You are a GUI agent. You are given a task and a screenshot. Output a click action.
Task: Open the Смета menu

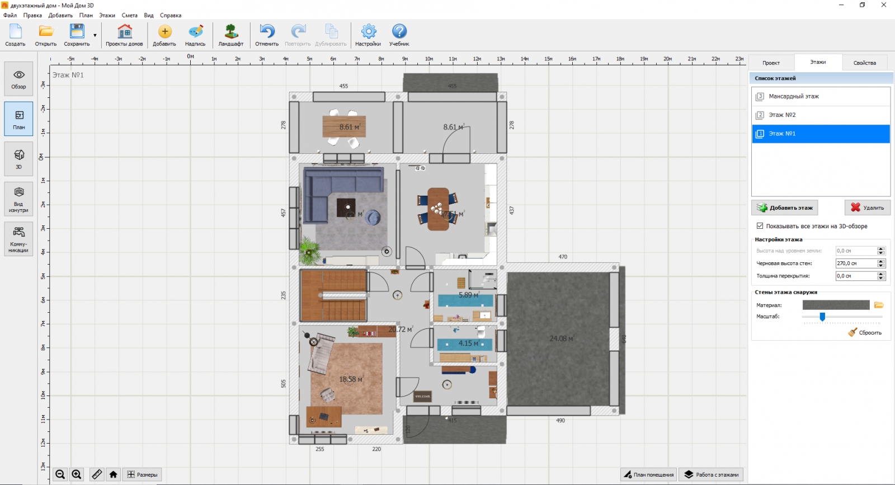[x=129, y=15]
